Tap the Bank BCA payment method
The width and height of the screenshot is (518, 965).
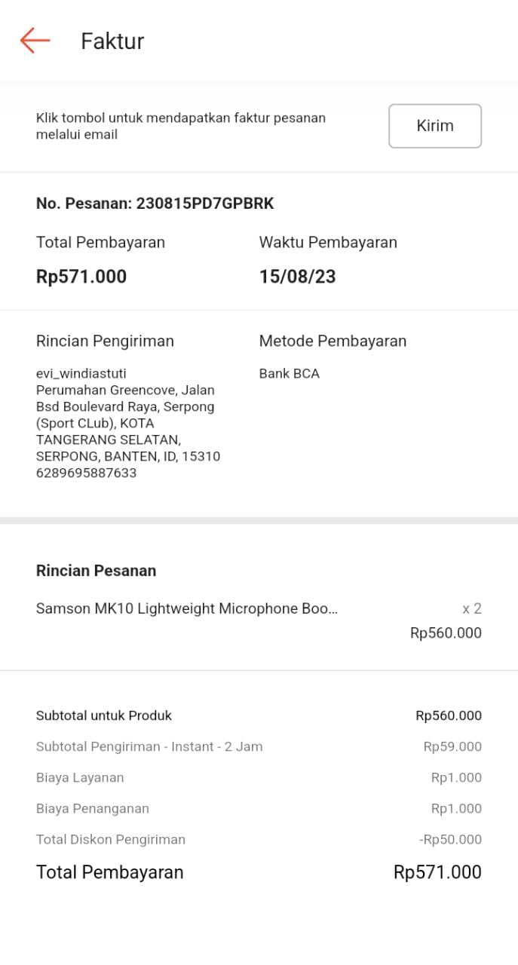pyautogui.click(x=289, y=373)
